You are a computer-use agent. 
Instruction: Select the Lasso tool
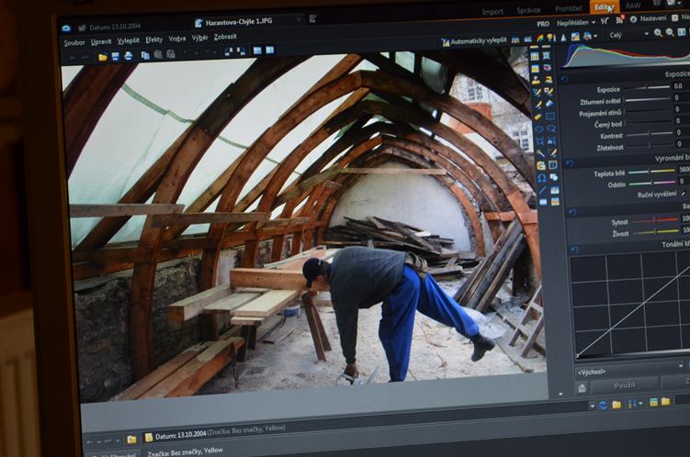point(551,128)
